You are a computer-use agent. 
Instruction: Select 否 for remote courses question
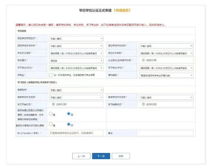pos(69,114)
